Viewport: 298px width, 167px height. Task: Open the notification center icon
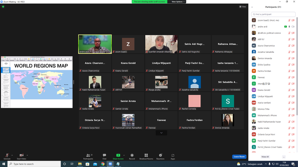click(x=293, y=164)
